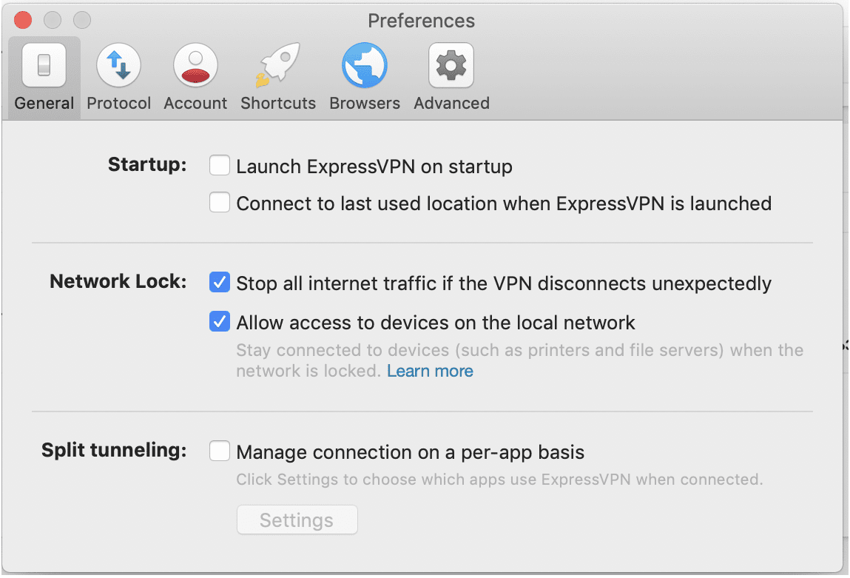Open the Protocol arrows icon
The width and height of the screenshot is (850, 578).
tap(119, 66)
